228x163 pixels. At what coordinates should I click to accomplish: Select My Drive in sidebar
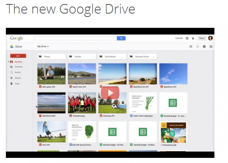click(x=18, y=62)
